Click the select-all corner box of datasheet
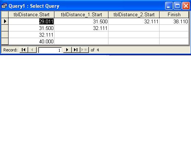 (x=5, y=14)
